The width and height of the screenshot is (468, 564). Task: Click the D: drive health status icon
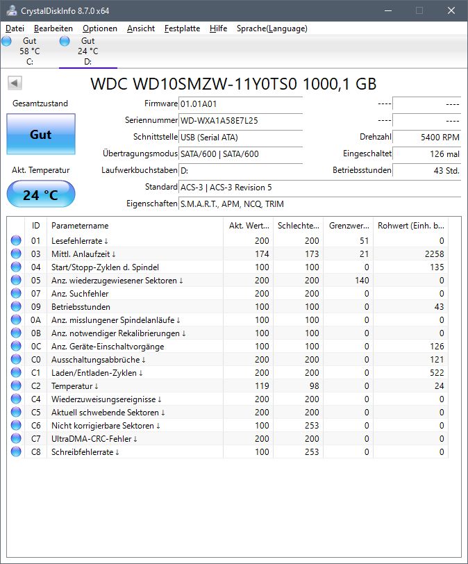tap(65, 41)
